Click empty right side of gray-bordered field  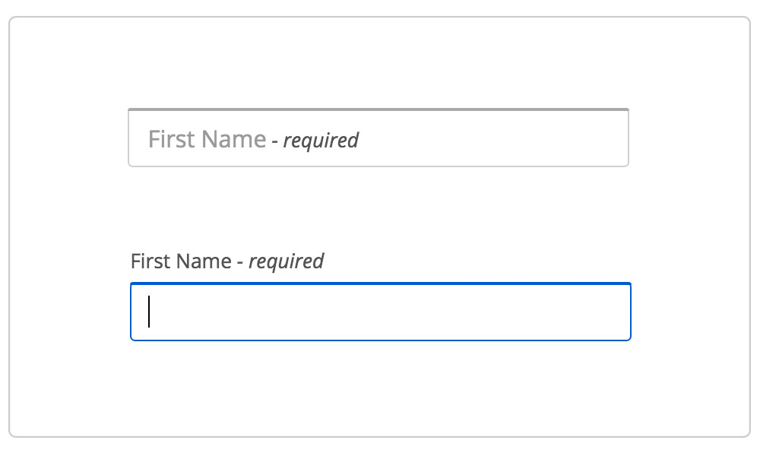[x=534, y=138]
